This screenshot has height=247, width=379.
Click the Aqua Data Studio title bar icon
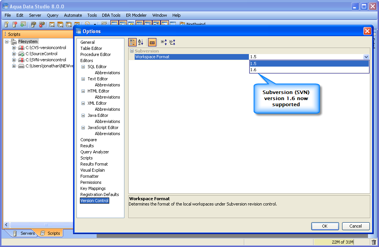[5, 6]
